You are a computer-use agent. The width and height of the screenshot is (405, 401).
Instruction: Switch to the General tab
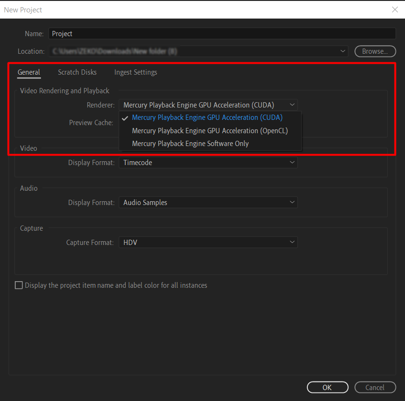point(29,72)
